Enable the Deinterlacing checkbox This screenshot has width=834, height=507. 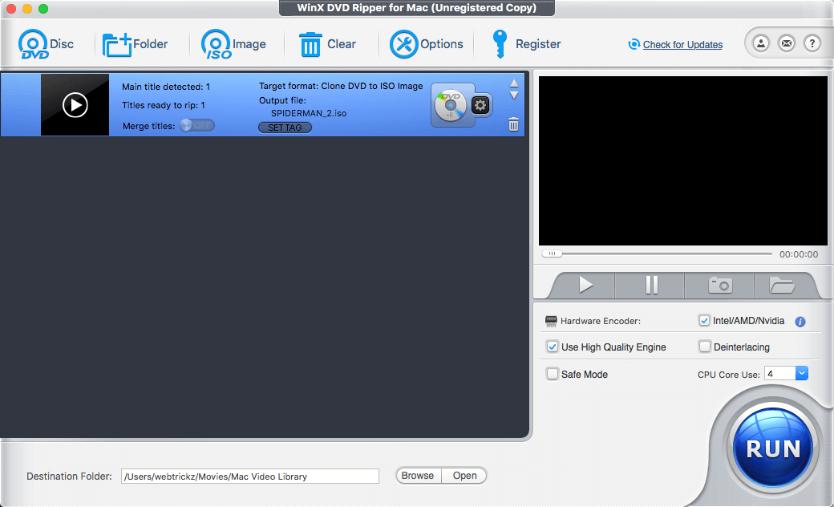coord(705,347)
